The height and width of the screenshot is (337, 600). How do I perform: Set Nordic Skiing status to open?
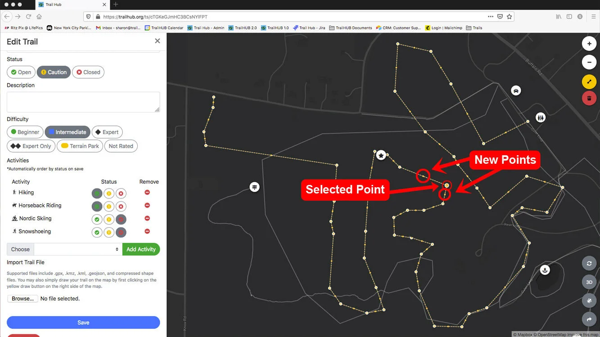[97, 220]
